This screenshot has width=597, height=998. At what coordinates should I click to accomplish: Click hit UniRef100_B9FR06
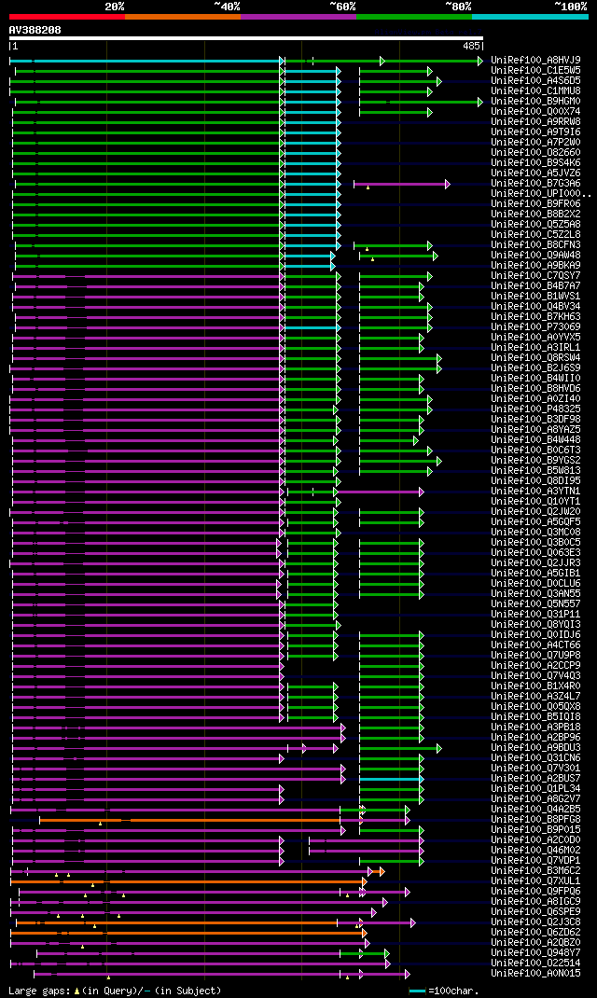tap(535, 203)
